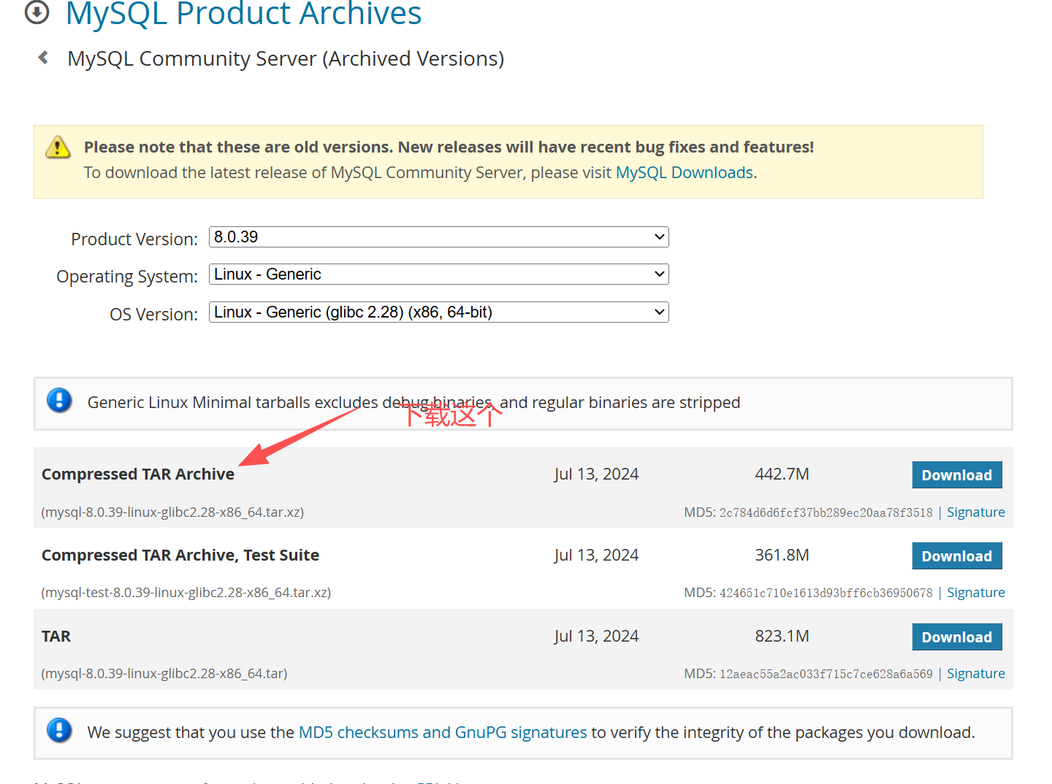Screen dimensions: 1052x784
Task: Download the 823.1M TAR file
Action: pos(957,637)
